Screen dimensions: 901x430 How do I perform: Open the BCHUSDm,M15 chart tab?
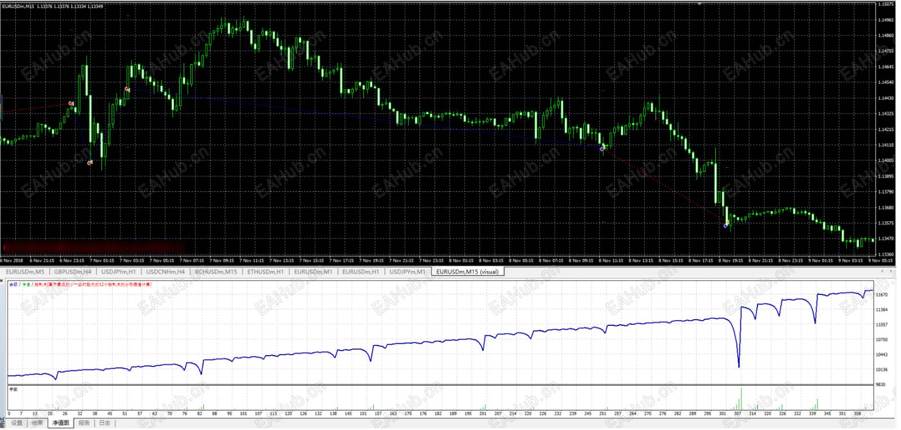tap(216, 272)
